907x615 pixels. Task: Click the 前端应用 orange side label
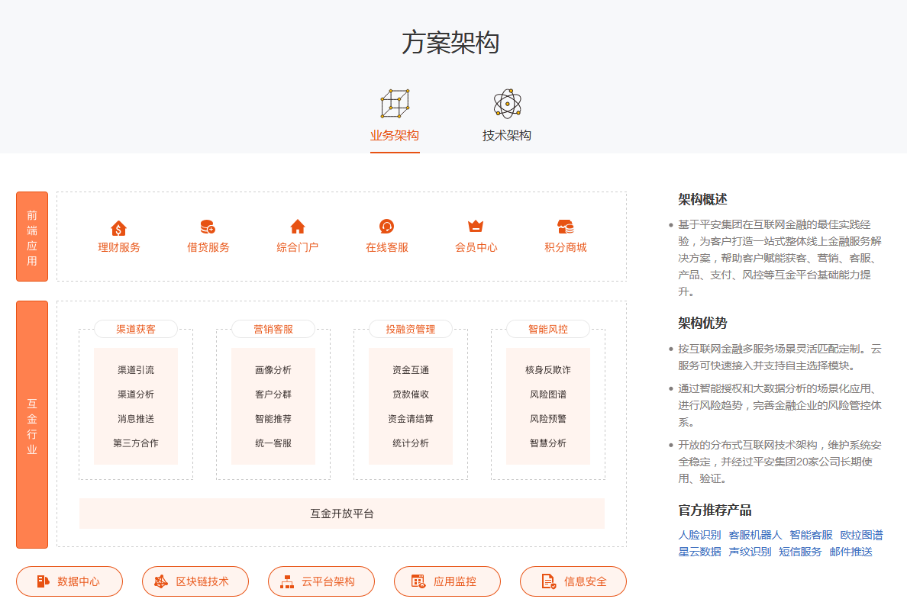(x=32, y=237)
